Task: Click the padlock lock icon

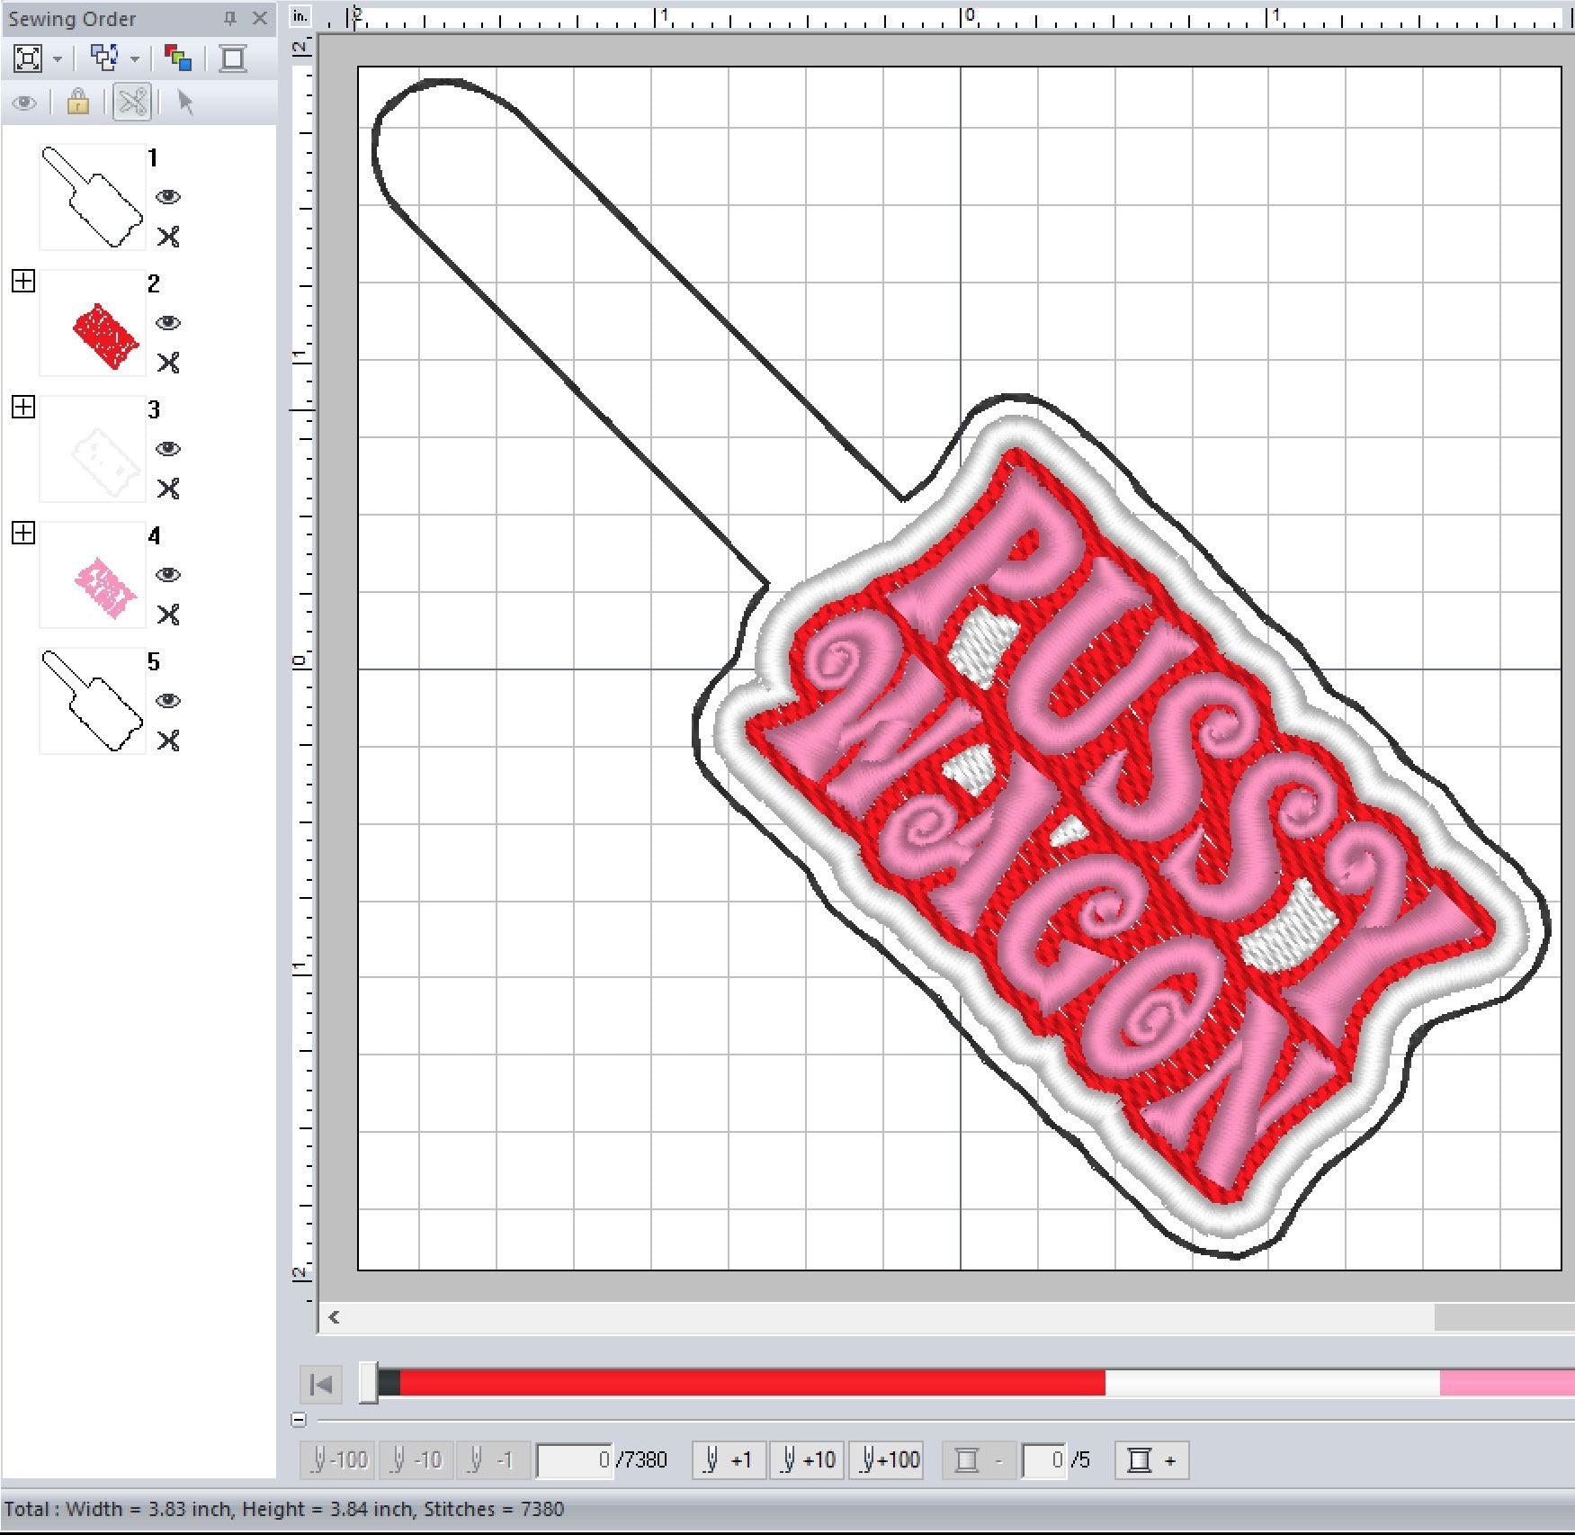Action: (78, 103)
